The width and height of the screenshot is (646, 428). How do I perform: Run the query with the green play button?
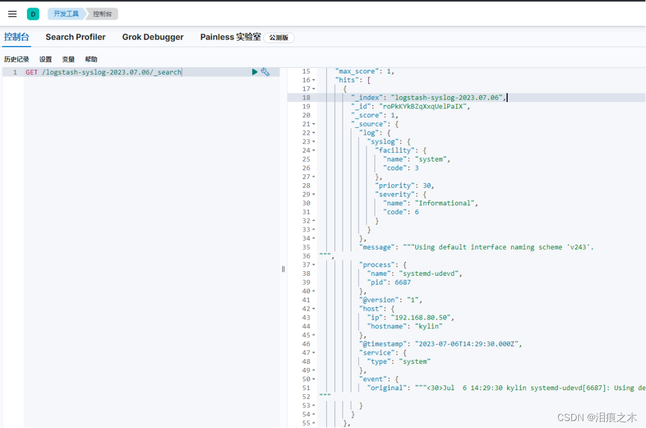[x=255, y=72]
